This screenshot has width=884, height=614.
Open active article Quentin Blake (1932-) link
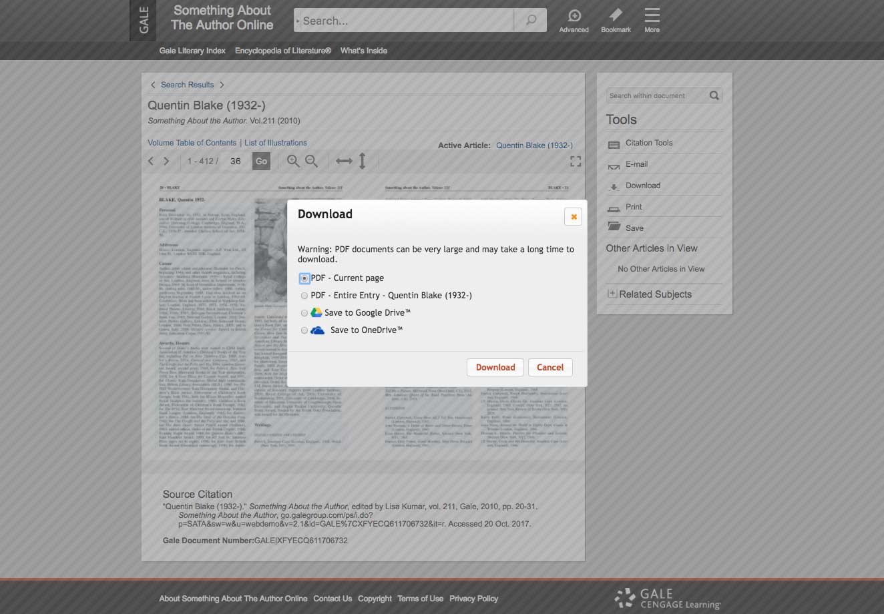(534, 145)
